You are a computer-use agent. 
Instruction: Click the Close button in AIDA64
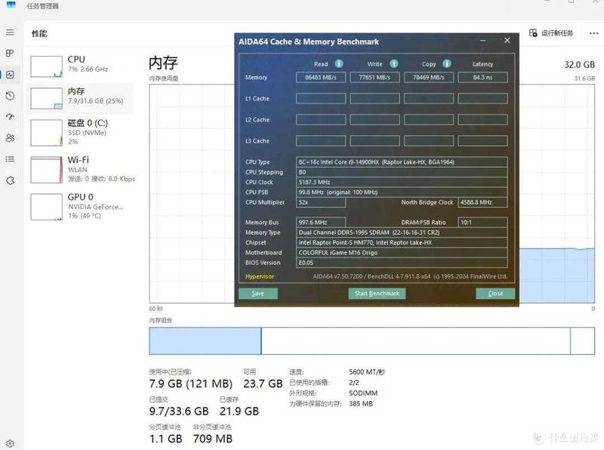pos(495,294)
